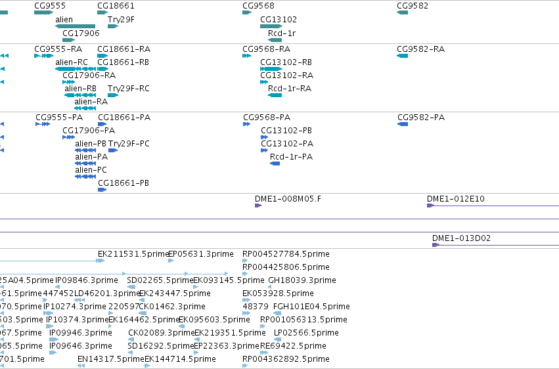559x369 pixels.
Task: Click the teal arrow glyph under CG9582 gene
Action: point(402,12)
